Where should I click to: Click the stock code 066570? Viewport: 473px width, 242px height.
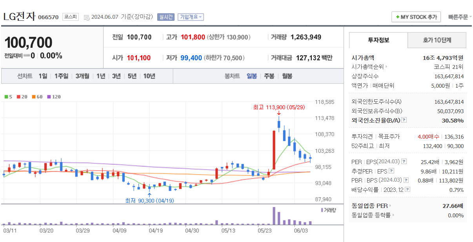pyautogui.click(x=48, y=17)
